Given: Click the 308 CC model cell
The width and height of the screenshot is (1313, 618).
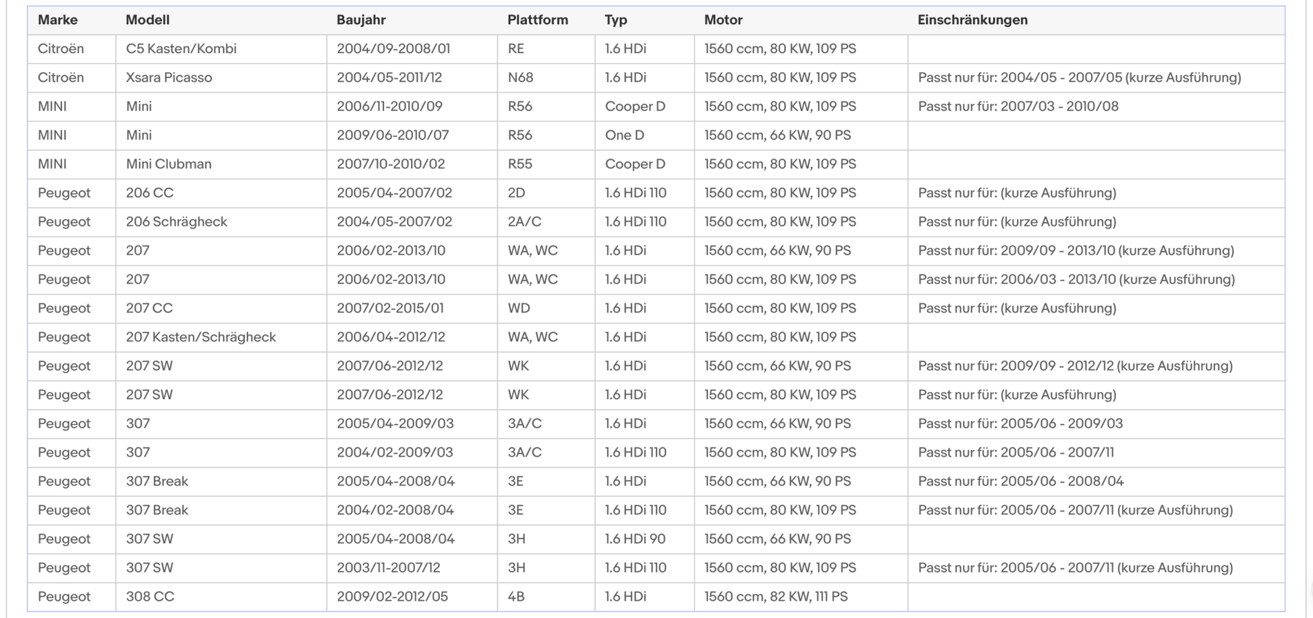Looking at the screenshot, I should [x=150, y=596].
